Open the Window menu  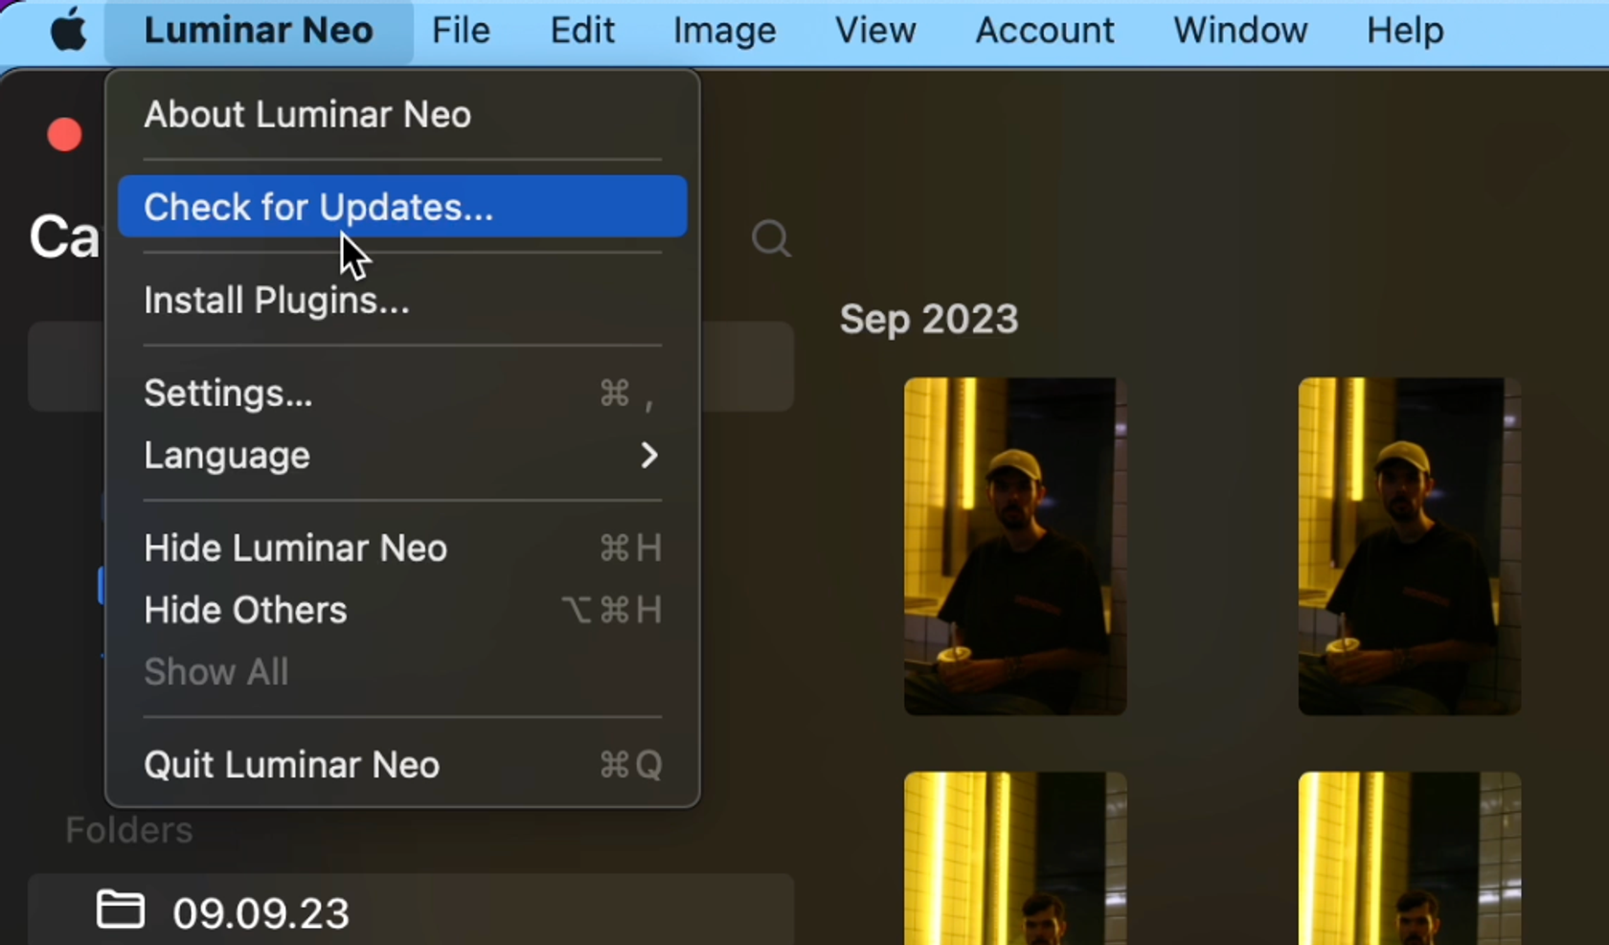tap(1239, 30)
